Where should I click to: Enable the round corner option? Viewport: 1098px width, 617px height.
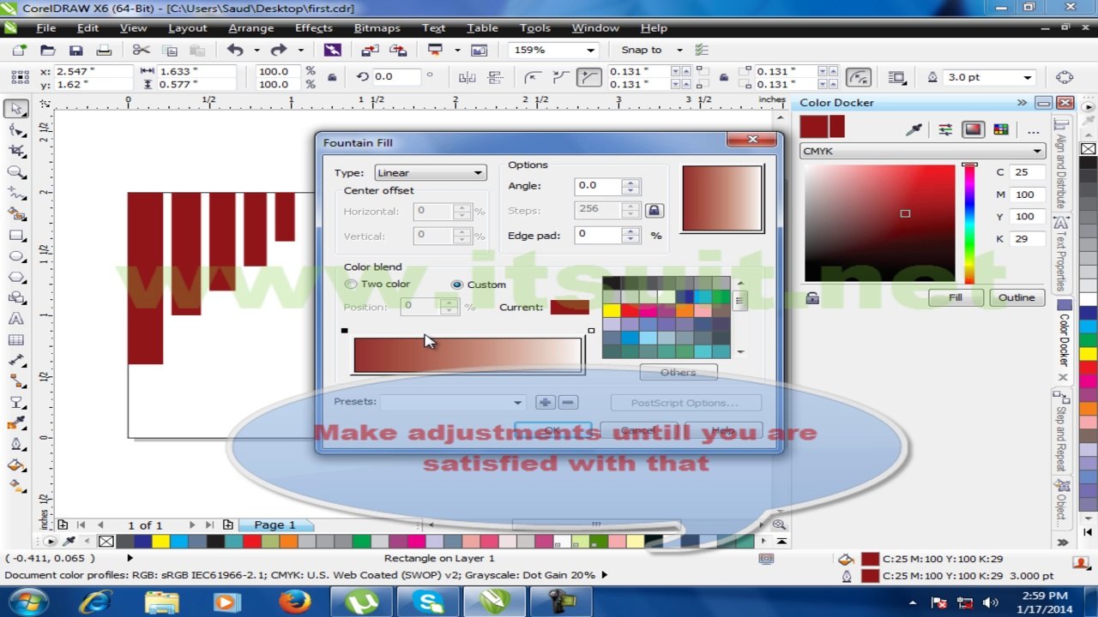(532, 77)
